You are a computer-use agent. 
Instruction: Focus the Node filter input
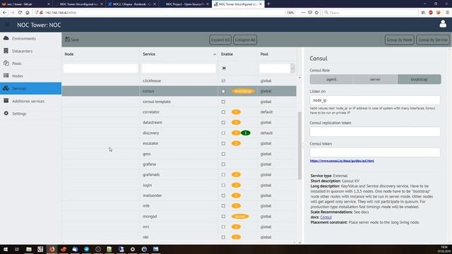[100, 68]
